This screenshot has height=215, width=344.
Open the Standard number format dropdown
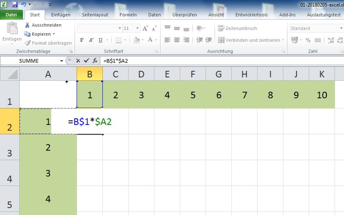tap(341, 28)
